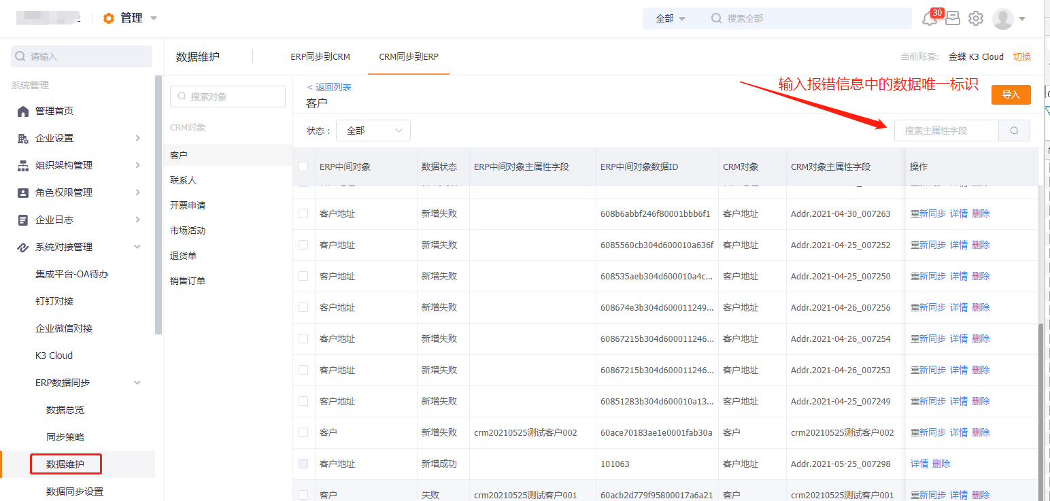Open K3 Cloud in sidebar
Image resolution: width=1050 pixels, height=501 pixels.
[54, 356]
